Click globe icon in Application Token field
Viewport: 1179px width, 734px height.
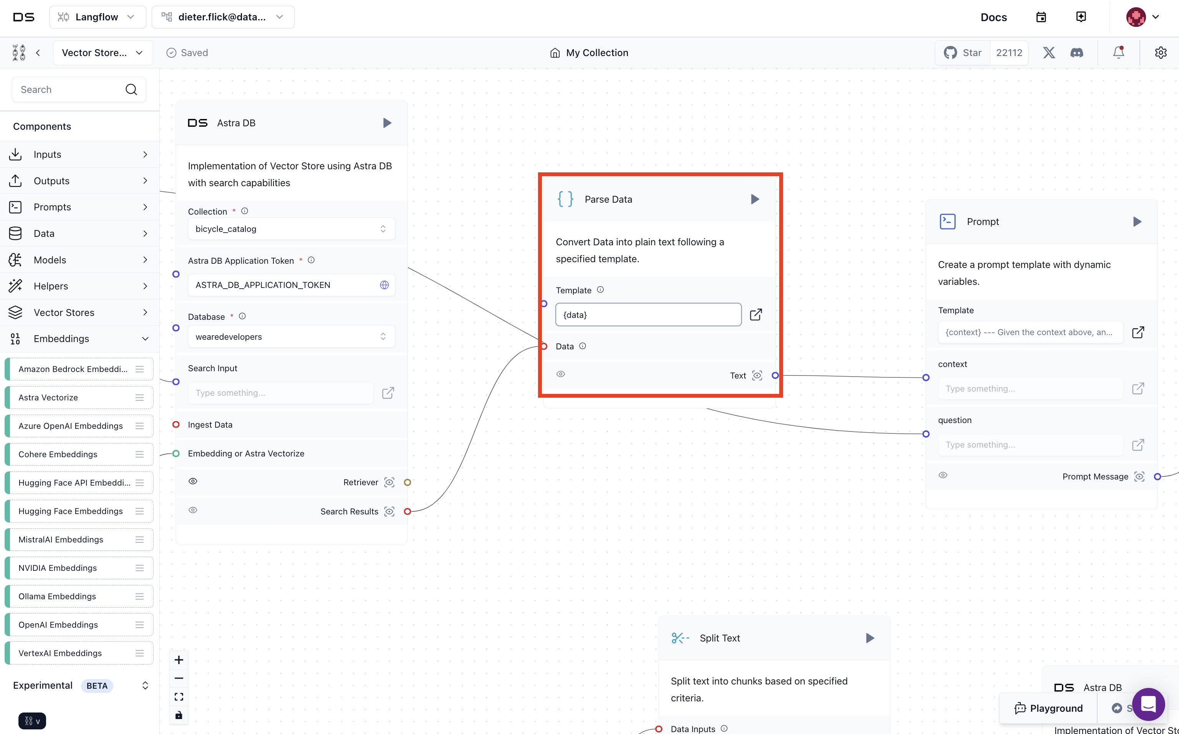(x=384, y=285)
